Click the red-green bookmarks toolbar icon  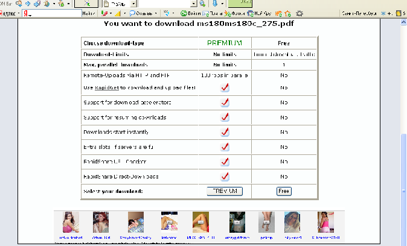coord(104,13)
